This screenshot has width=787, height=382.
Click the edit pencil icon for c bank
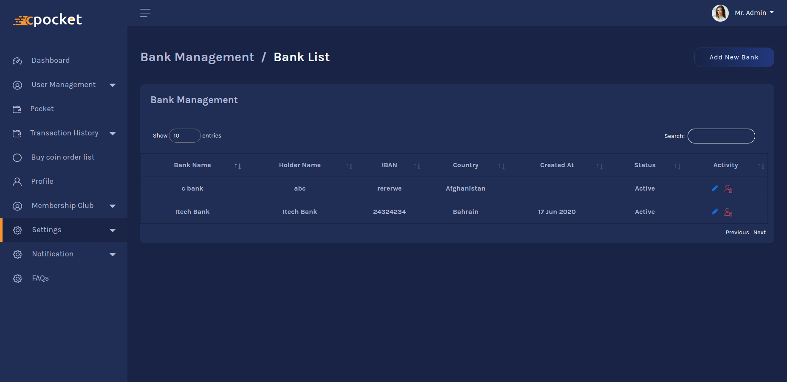tap(714, 188)
